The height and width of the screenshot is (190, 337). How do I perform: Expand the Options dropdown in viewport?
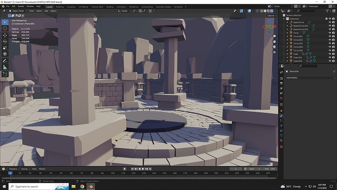[272, 16]
